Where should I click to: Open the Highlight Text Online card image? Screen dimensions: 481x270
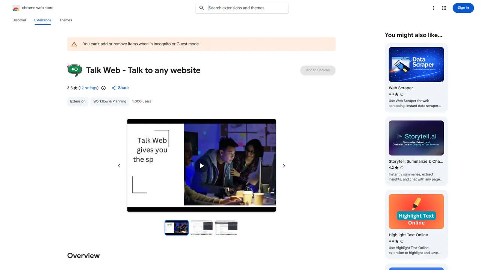click(x=416, y=211)
